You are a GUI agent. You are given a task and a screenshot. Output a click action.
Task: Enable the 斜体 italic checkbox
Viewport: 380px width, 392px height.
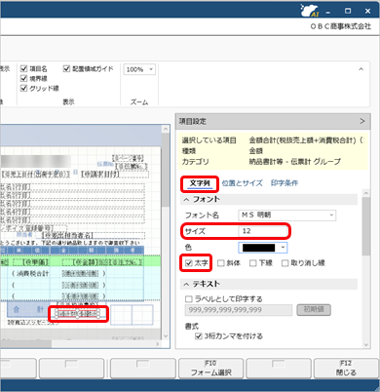point(221,263)
